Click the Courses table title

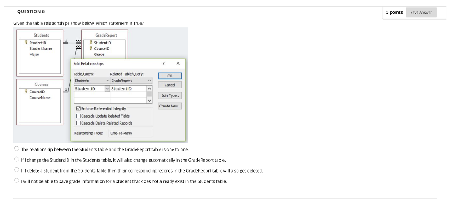[x=41, y=84]
